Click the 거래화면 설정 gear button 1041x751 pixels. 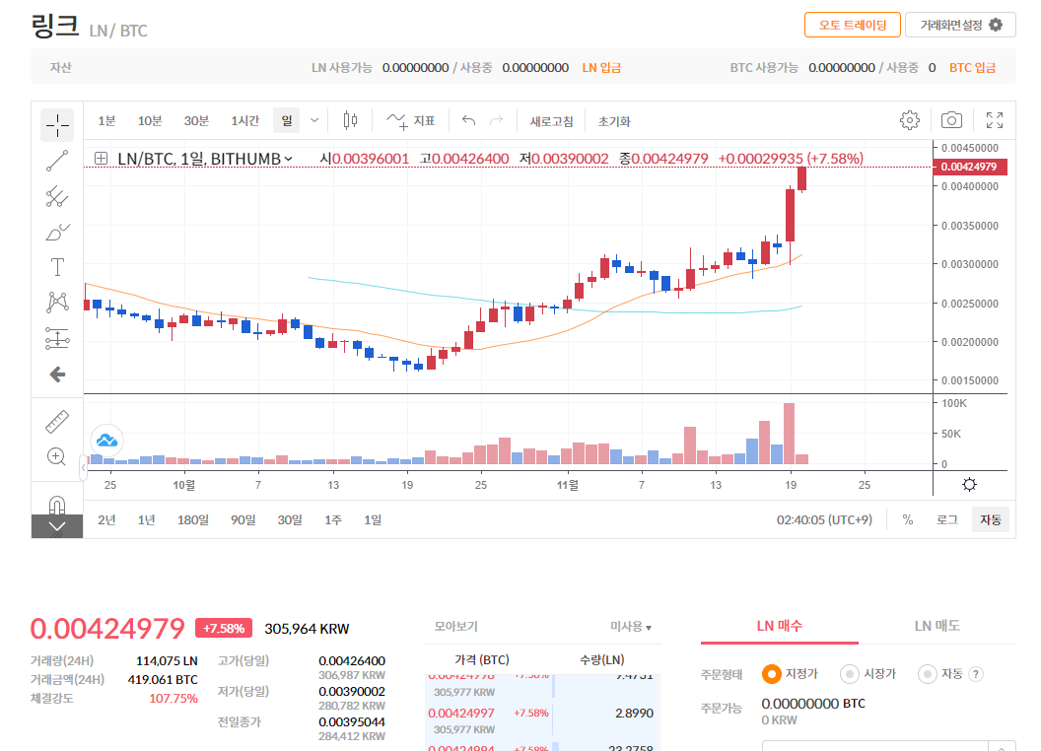tap(960, 26)
